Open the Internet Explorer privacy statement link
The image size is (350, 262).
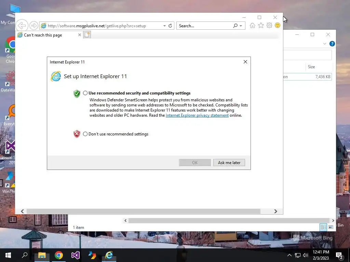(x=197, y=115)
